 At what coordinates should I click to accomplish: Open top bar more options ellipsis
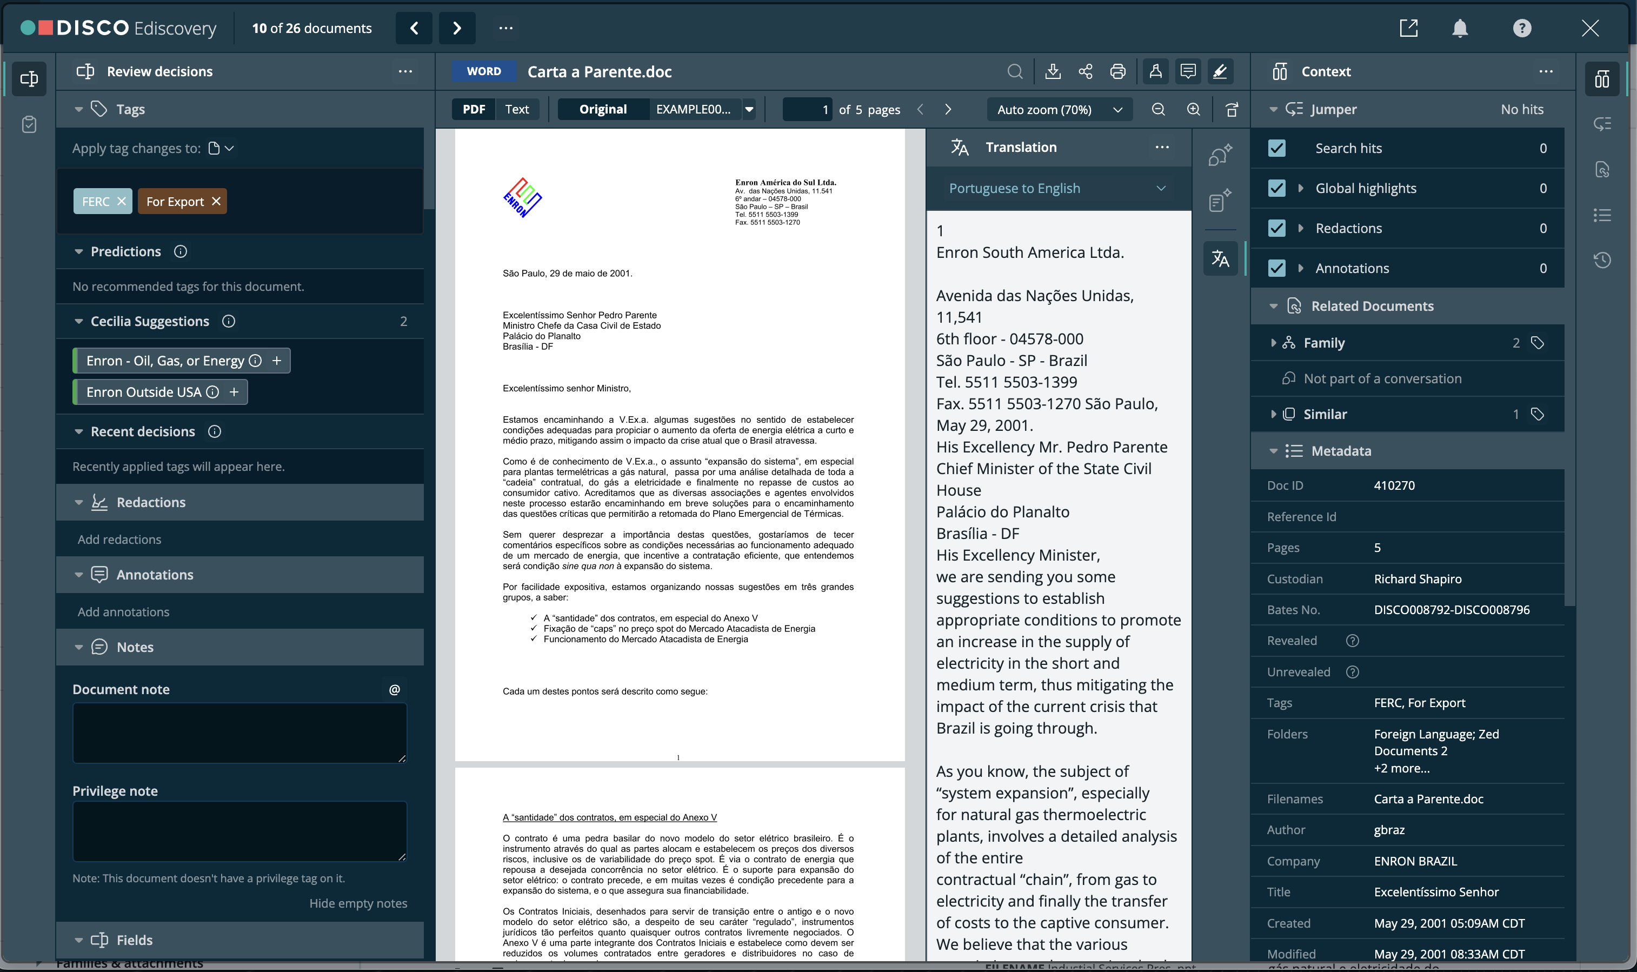pos(505,28)
